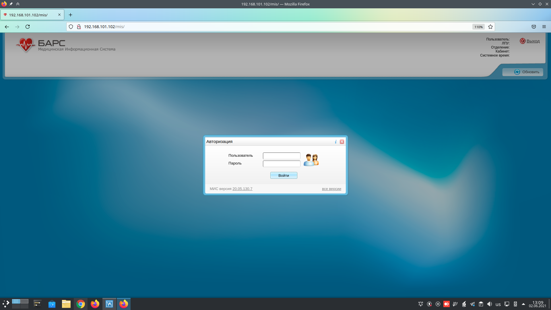Open tracking protection shield icon
Image resolution: width=551 pixels, height=310 pixels.
click(71, 27)
